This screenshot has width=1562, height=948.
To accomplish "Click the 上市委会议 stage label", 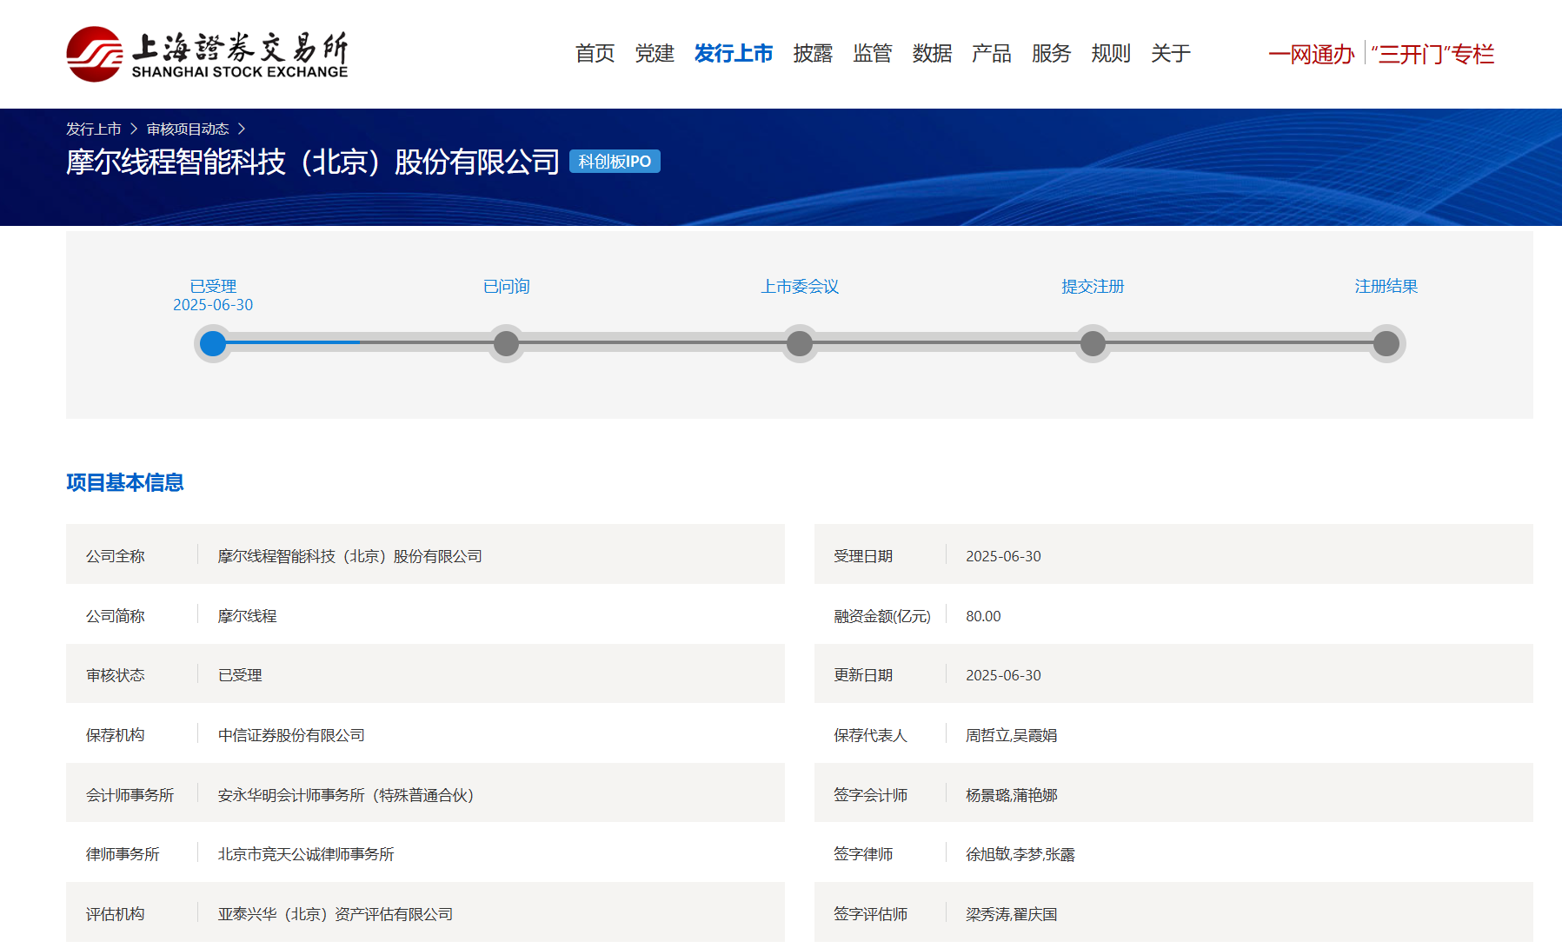I will (800, 287).
